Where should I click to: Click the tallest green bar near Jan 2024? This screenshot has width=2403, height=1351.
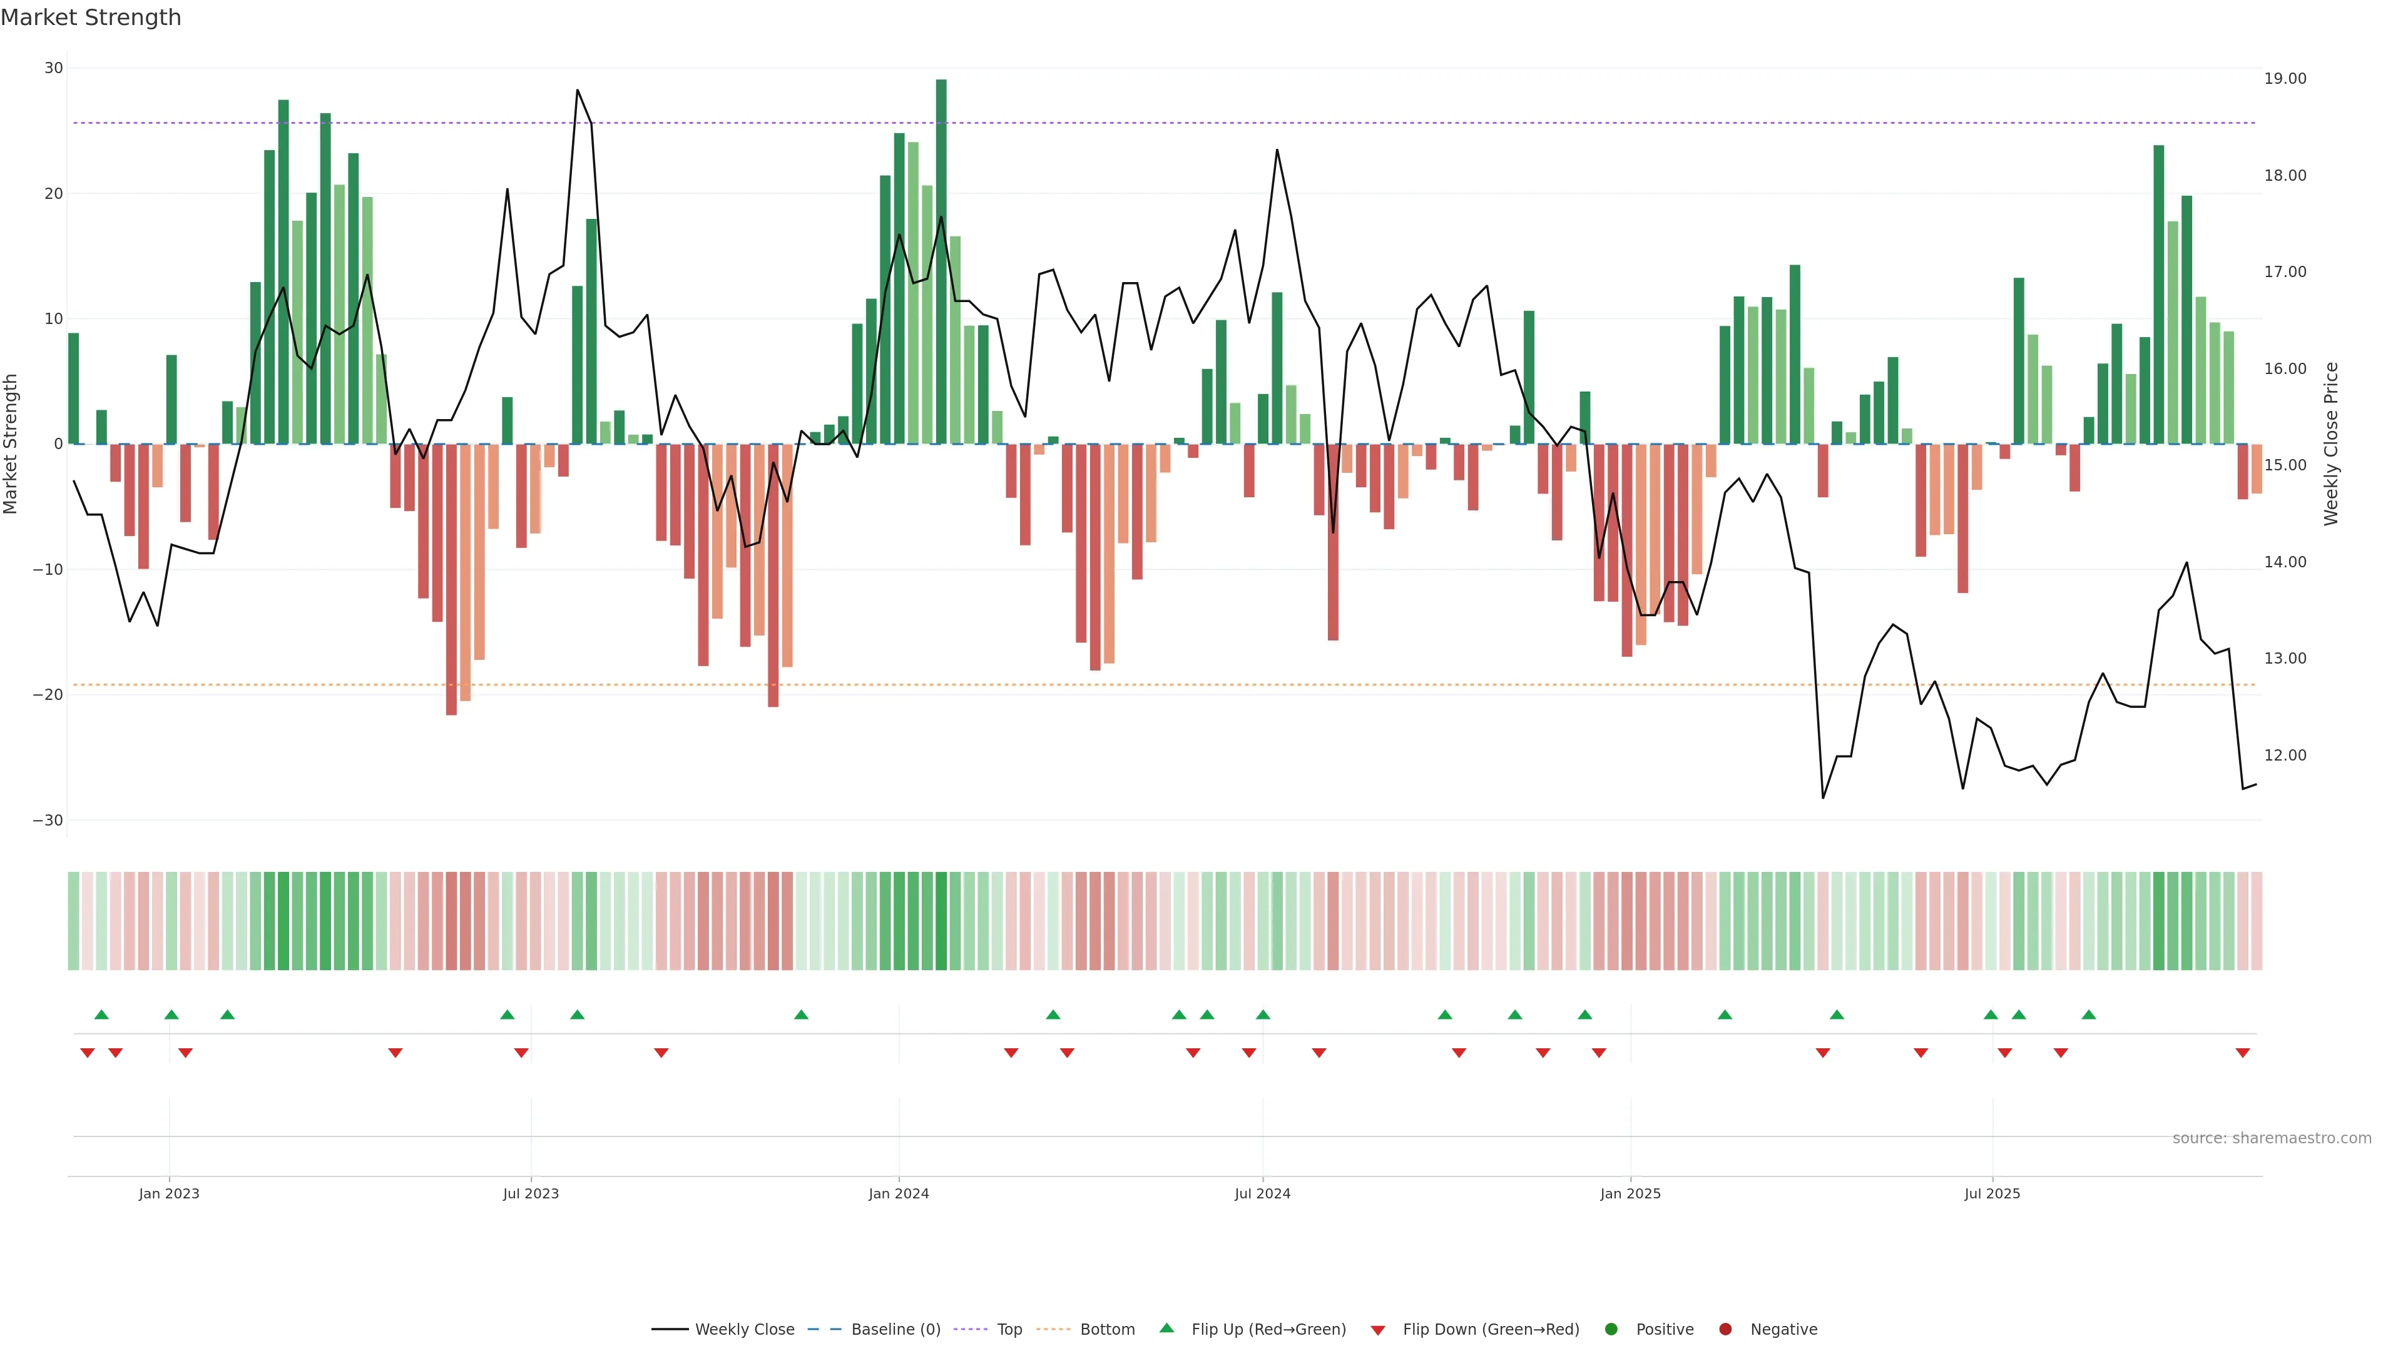click(941, 261)
